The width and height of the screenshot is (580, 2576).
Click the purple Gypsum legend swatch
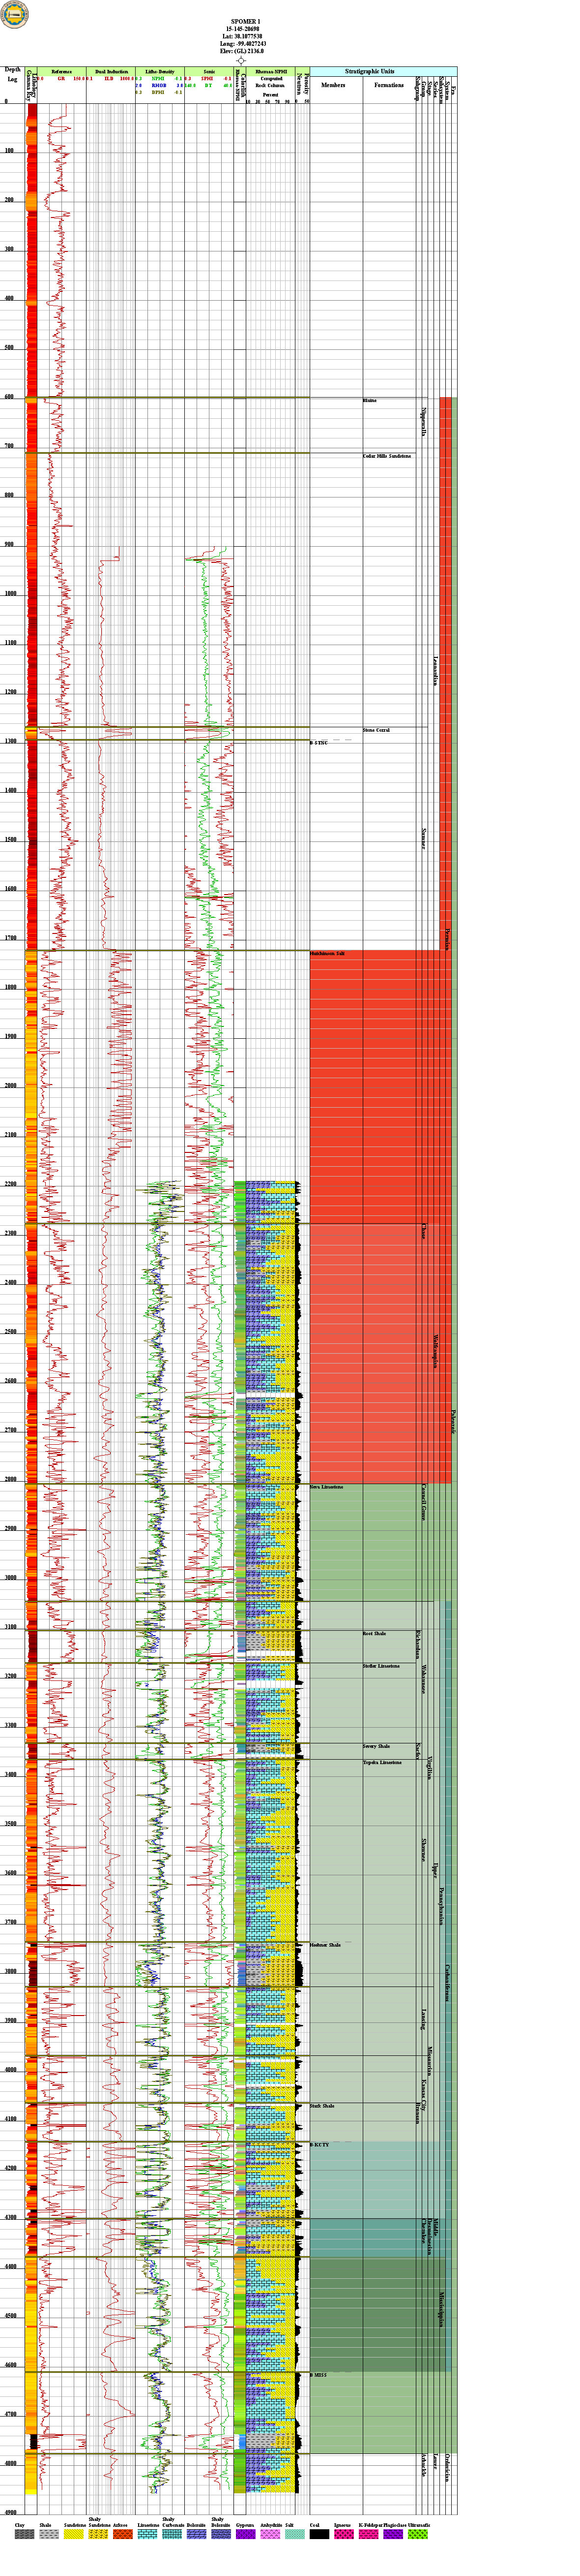246,2535
